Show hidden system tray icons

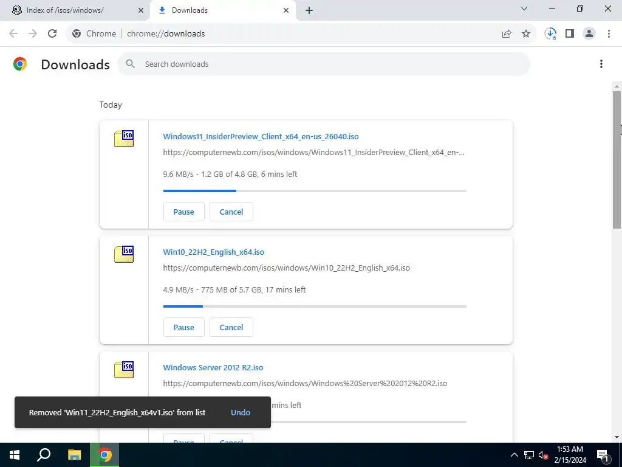(514, 455)
